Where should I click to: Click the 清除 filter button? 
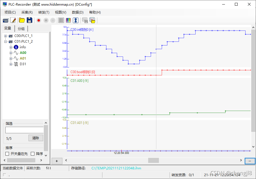click(x=36, y=138)
